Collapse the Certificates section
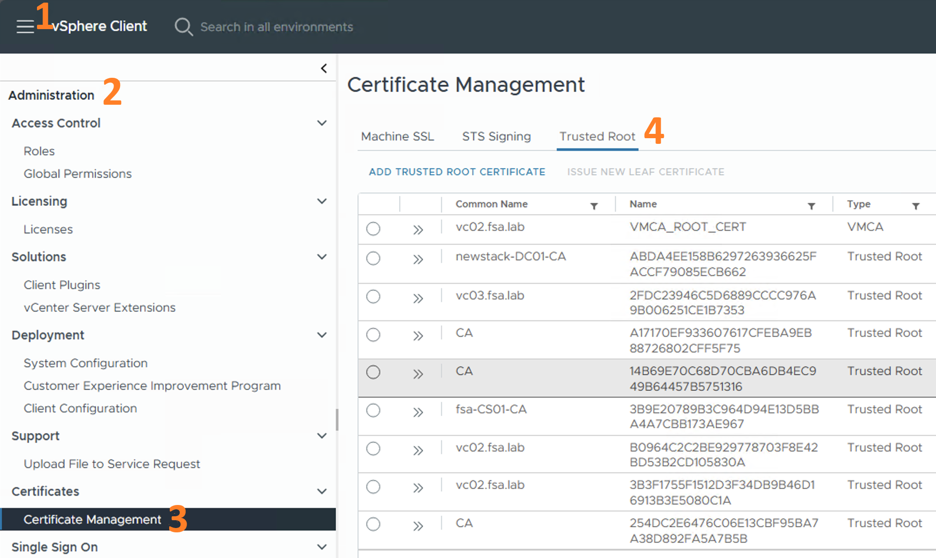 click(x=322, y=492)
